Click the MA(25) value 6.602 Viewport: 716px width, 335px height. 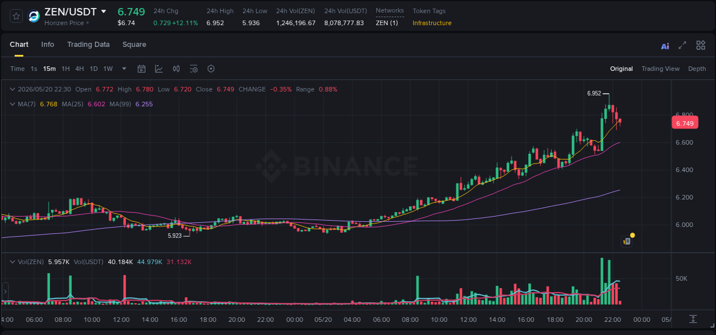pos(96,104)
